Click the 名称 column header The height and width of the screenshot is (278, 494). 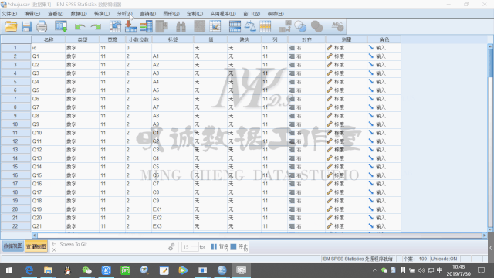pyautogui.click(x=49, y=39)
